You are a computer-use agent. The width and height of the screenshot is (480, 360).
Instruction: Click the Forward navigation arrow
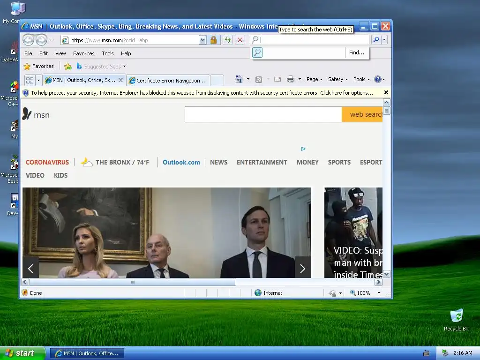click(41, 40)
